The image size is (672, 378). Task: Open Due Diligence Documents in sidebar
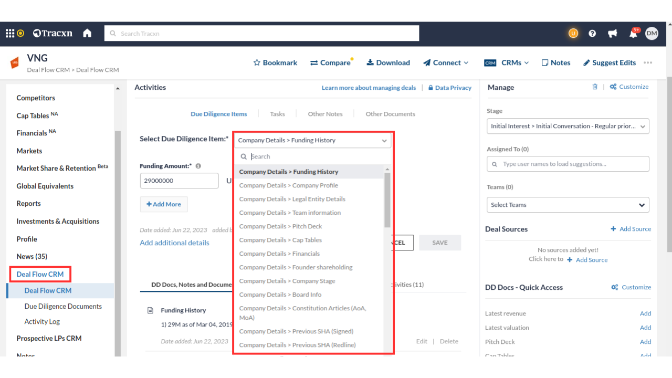(x=63, y=306)
